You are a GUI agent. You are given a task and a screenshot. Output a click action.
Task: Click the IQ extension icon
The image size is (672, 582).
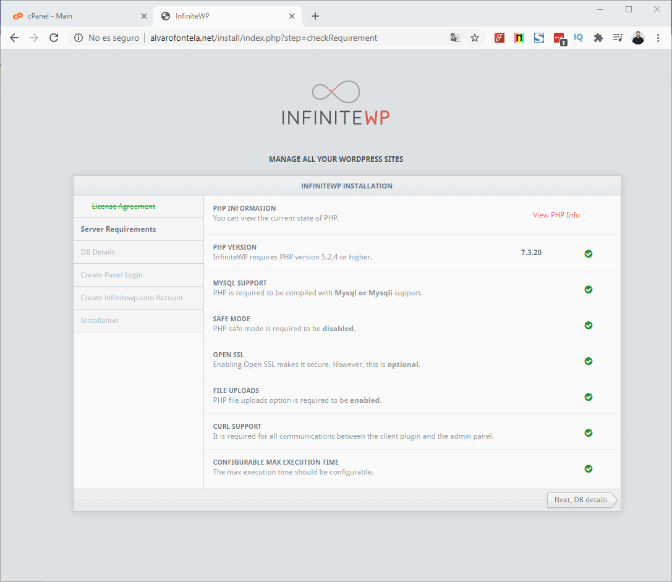pos(578,38)
